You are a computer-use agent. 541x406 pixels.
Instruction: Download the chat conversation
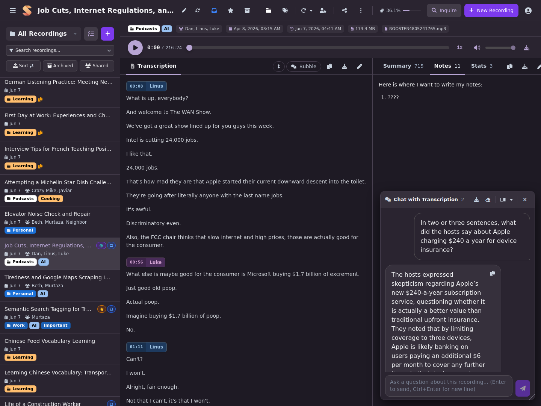click(476, 200)
